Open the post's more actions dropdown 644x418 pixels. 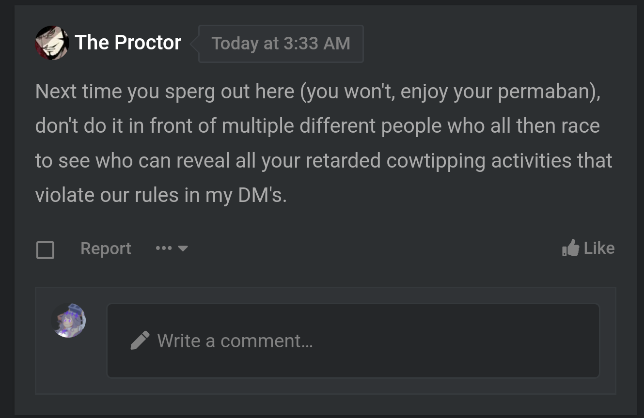click(x=172, y=248)
